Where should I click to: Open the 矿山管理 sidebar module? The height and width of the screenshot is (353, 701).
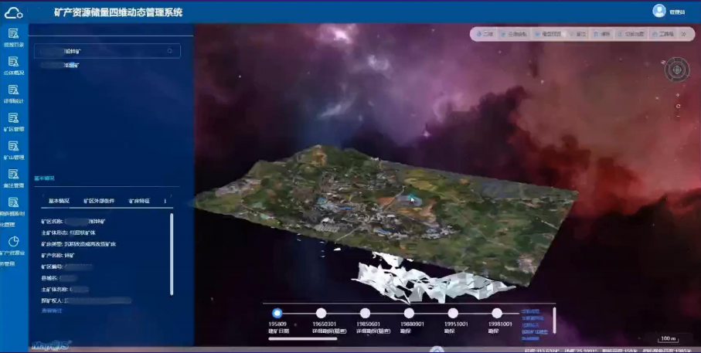click(x=14, y=150)
